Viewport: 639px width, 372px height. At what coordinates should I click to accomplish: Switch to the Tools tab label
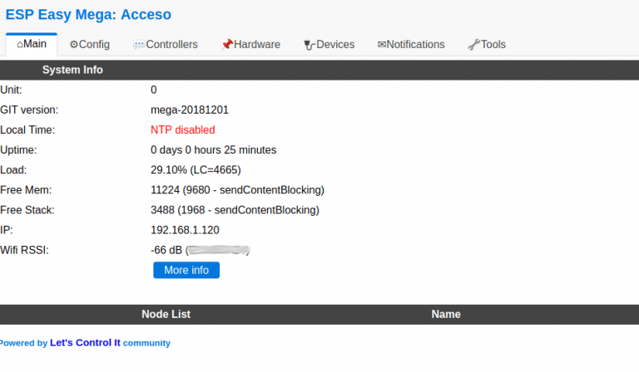[493, 45]
